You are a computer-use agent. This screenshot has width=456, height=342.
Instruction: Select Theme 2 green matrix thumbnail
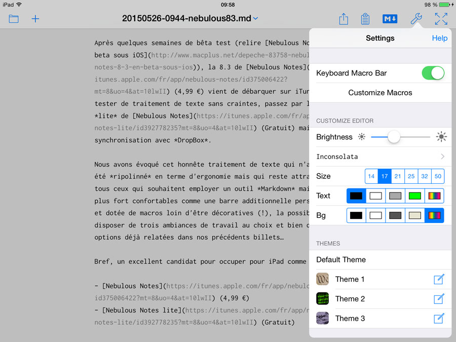(x=323, y=298)
